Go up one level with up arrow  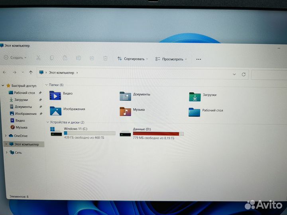click(31, 72)
